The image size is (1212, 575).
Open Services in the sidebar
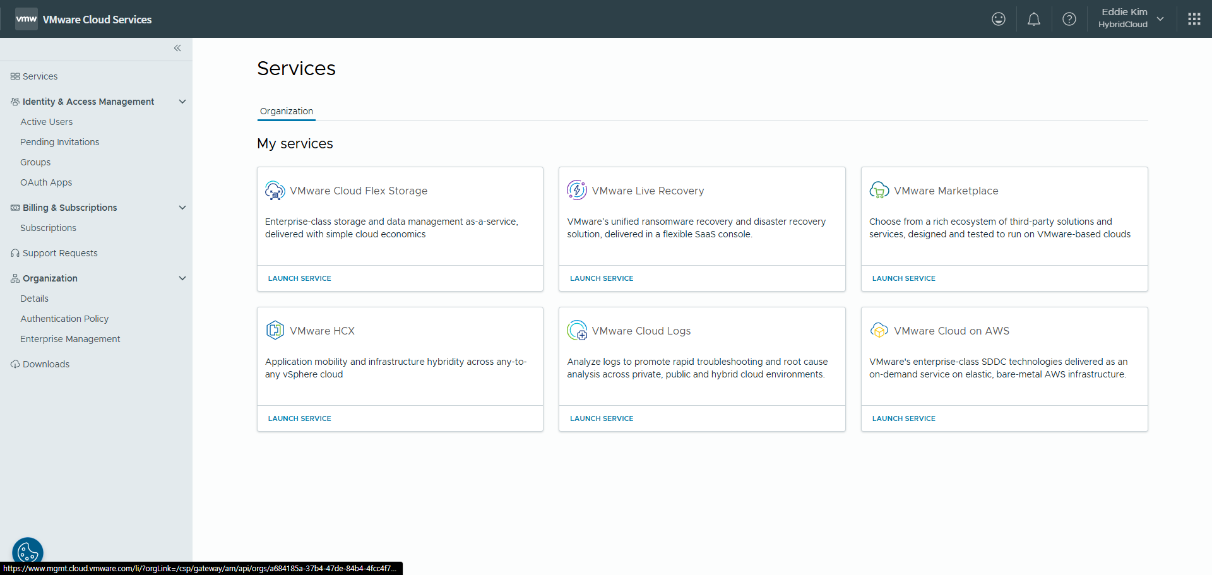[x=40, y=76]
